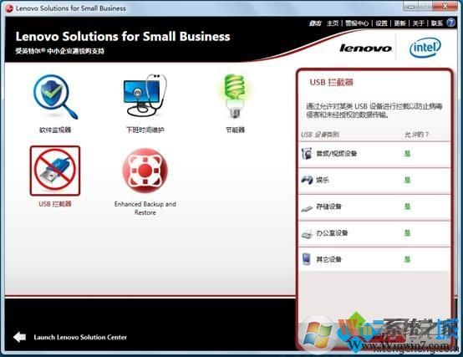
Task: Open the 节能器 energy saver bulb icon
Action: coord(235,96)
